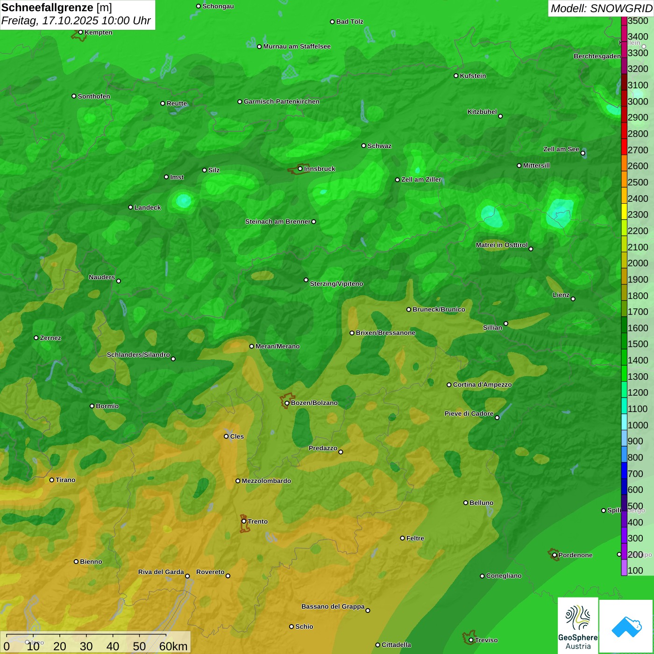
Task: Click the Cles location dot
Action: tap(226, 436)
